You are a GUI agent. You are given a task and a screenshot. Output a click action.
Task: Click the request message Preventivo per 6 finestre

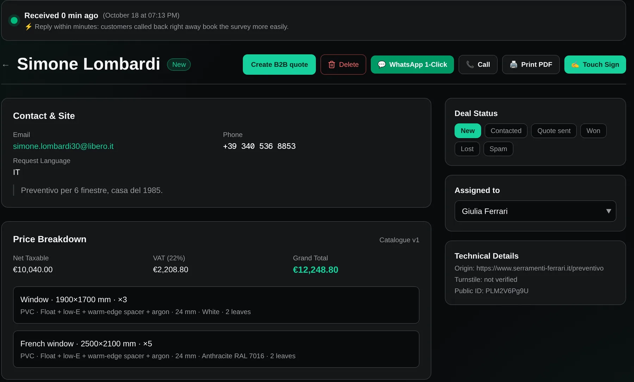point(92,190)
